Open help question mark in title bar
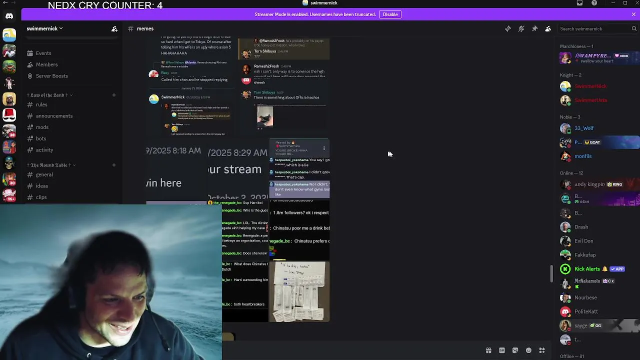Screen dimensions: 640x360 (594, 3)
